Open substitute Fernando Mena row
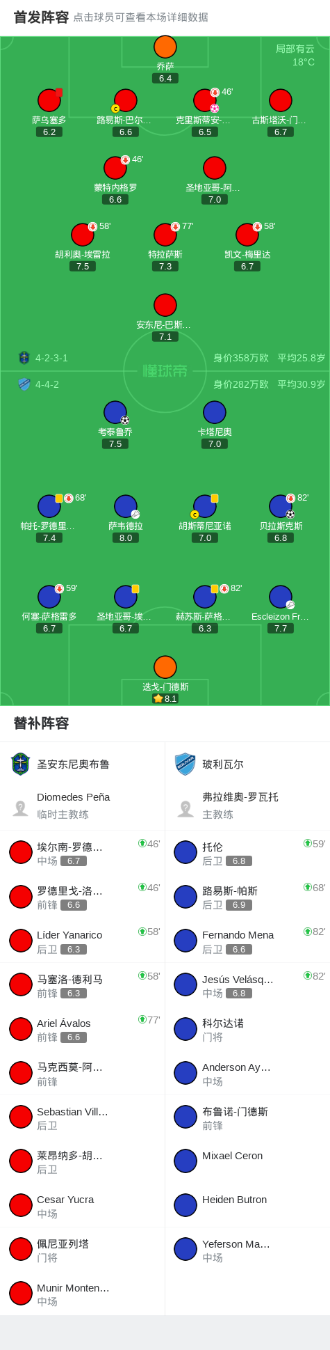The height and width of the screenshot is (1350, 330). pyautogui.click(x=247, y=941)
